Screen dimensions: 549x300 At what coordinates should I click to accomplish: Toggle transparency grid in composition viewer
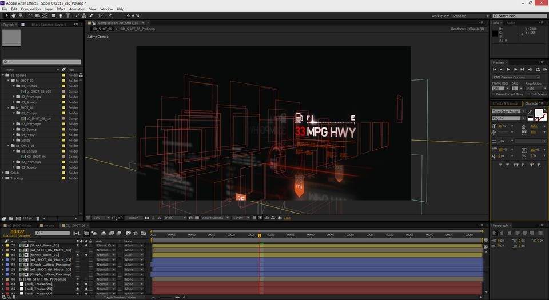tap(197, 218)
